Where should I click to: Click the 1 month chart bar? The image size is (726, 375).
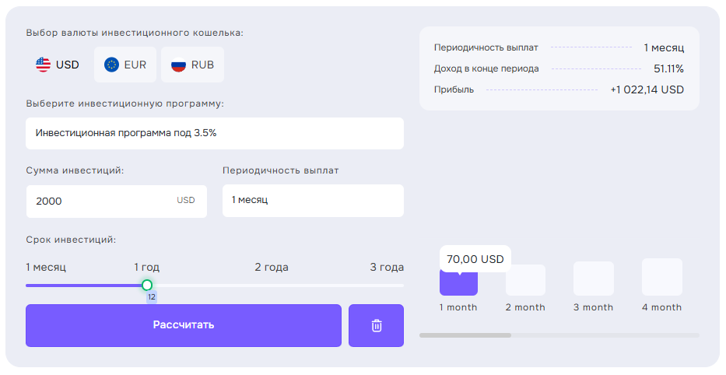458,282
